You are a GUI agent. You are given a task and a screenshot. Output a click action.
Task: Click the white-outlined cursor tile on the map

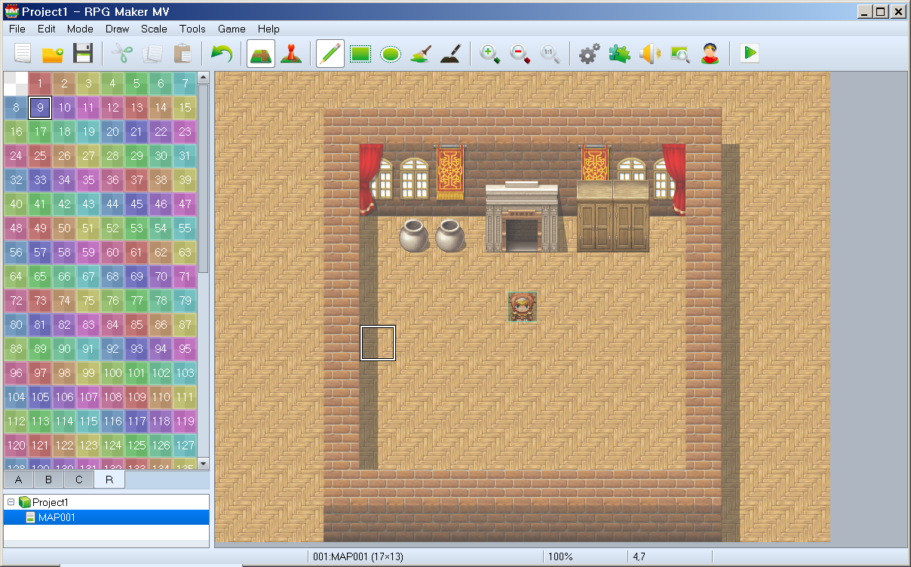point(378,343)
